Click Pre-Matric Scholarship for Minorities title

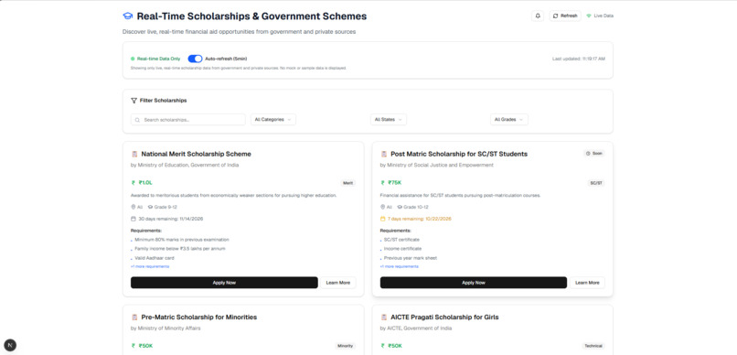198,317
